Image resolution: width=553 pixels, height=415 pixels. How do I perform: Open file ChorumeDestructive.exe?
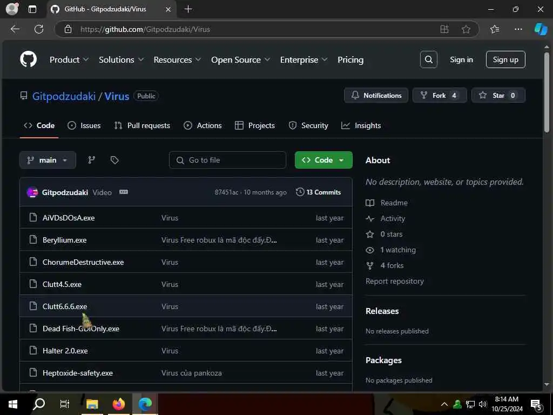pos(83,262)
